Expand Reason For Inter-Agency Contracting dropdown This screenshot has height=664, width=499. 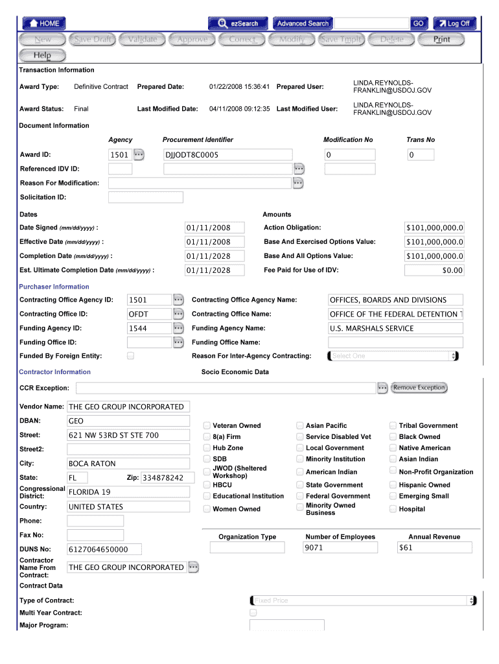pos(393,356)
